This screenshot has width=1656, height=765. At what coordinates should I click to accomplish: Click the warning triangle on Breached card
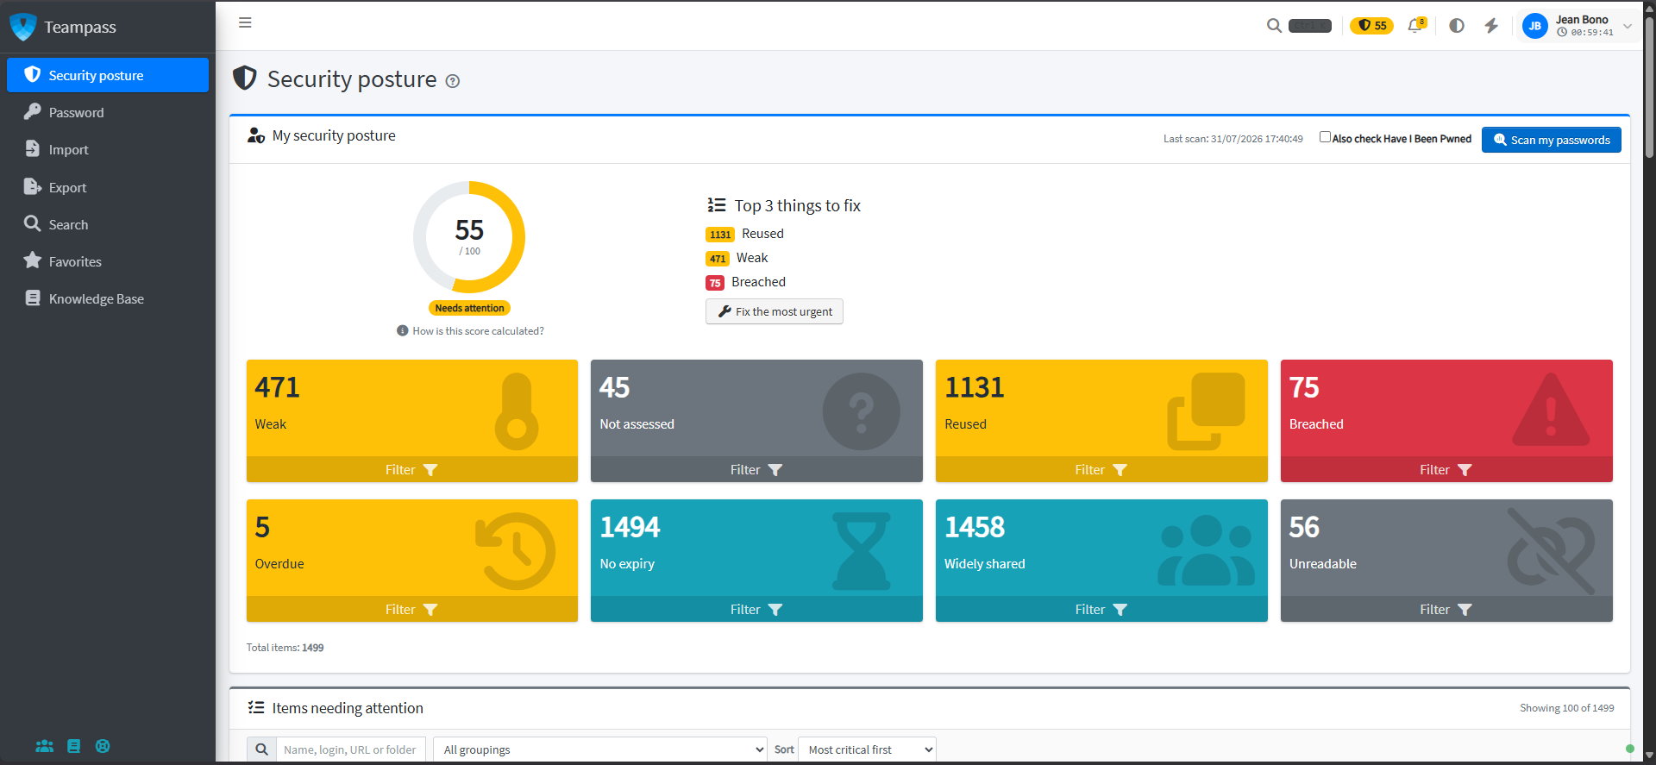[1551, 410]
